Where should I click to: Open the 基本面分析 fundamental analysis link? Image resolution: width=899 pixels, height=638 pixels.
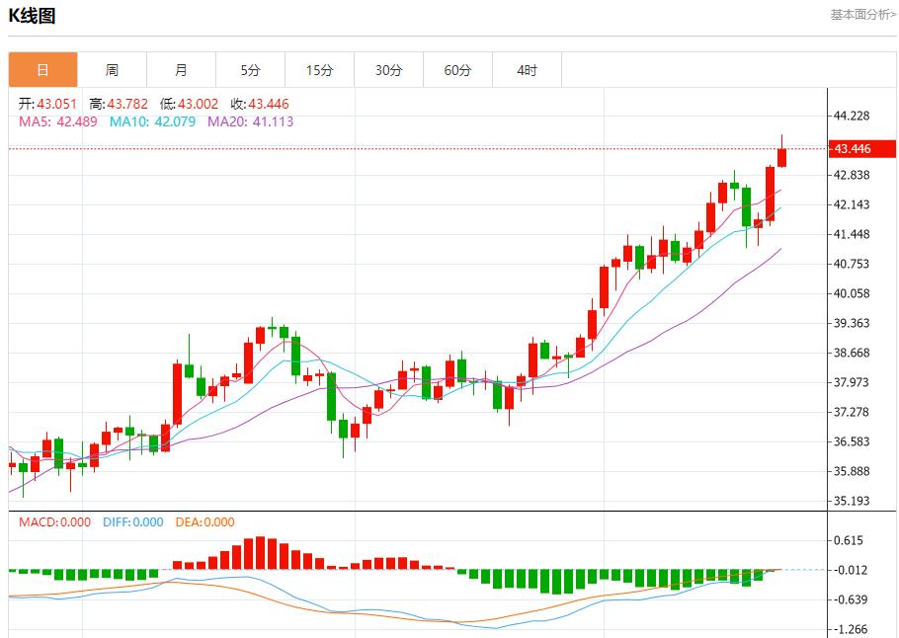[x=858, y=14]
